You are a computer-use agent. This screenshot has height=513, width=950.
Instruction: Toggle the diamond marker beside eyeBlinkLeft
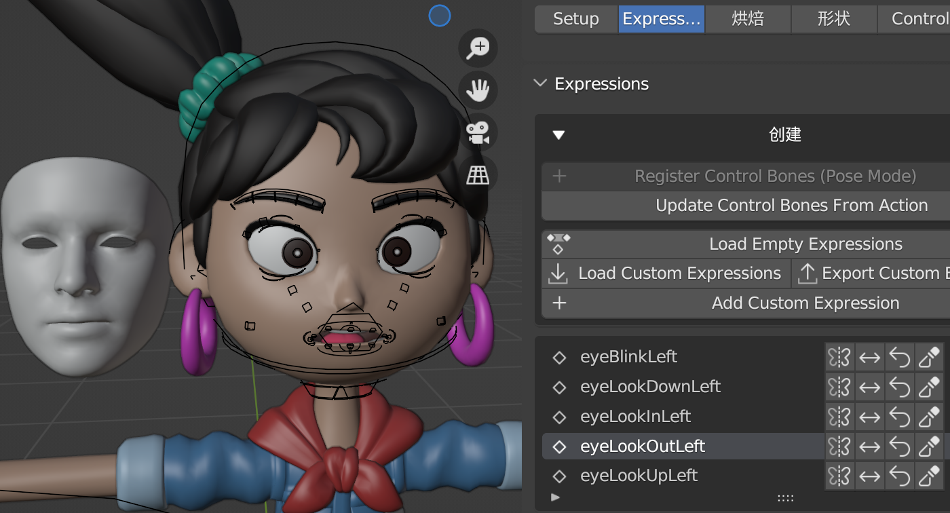[559, 357]
